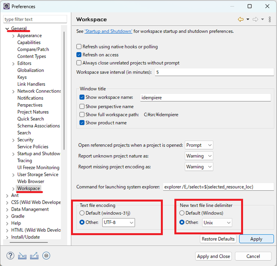Select Content Types in the tree
This screenshot has width=277, height=266.
pyautogui.click(x=31, y=56)
